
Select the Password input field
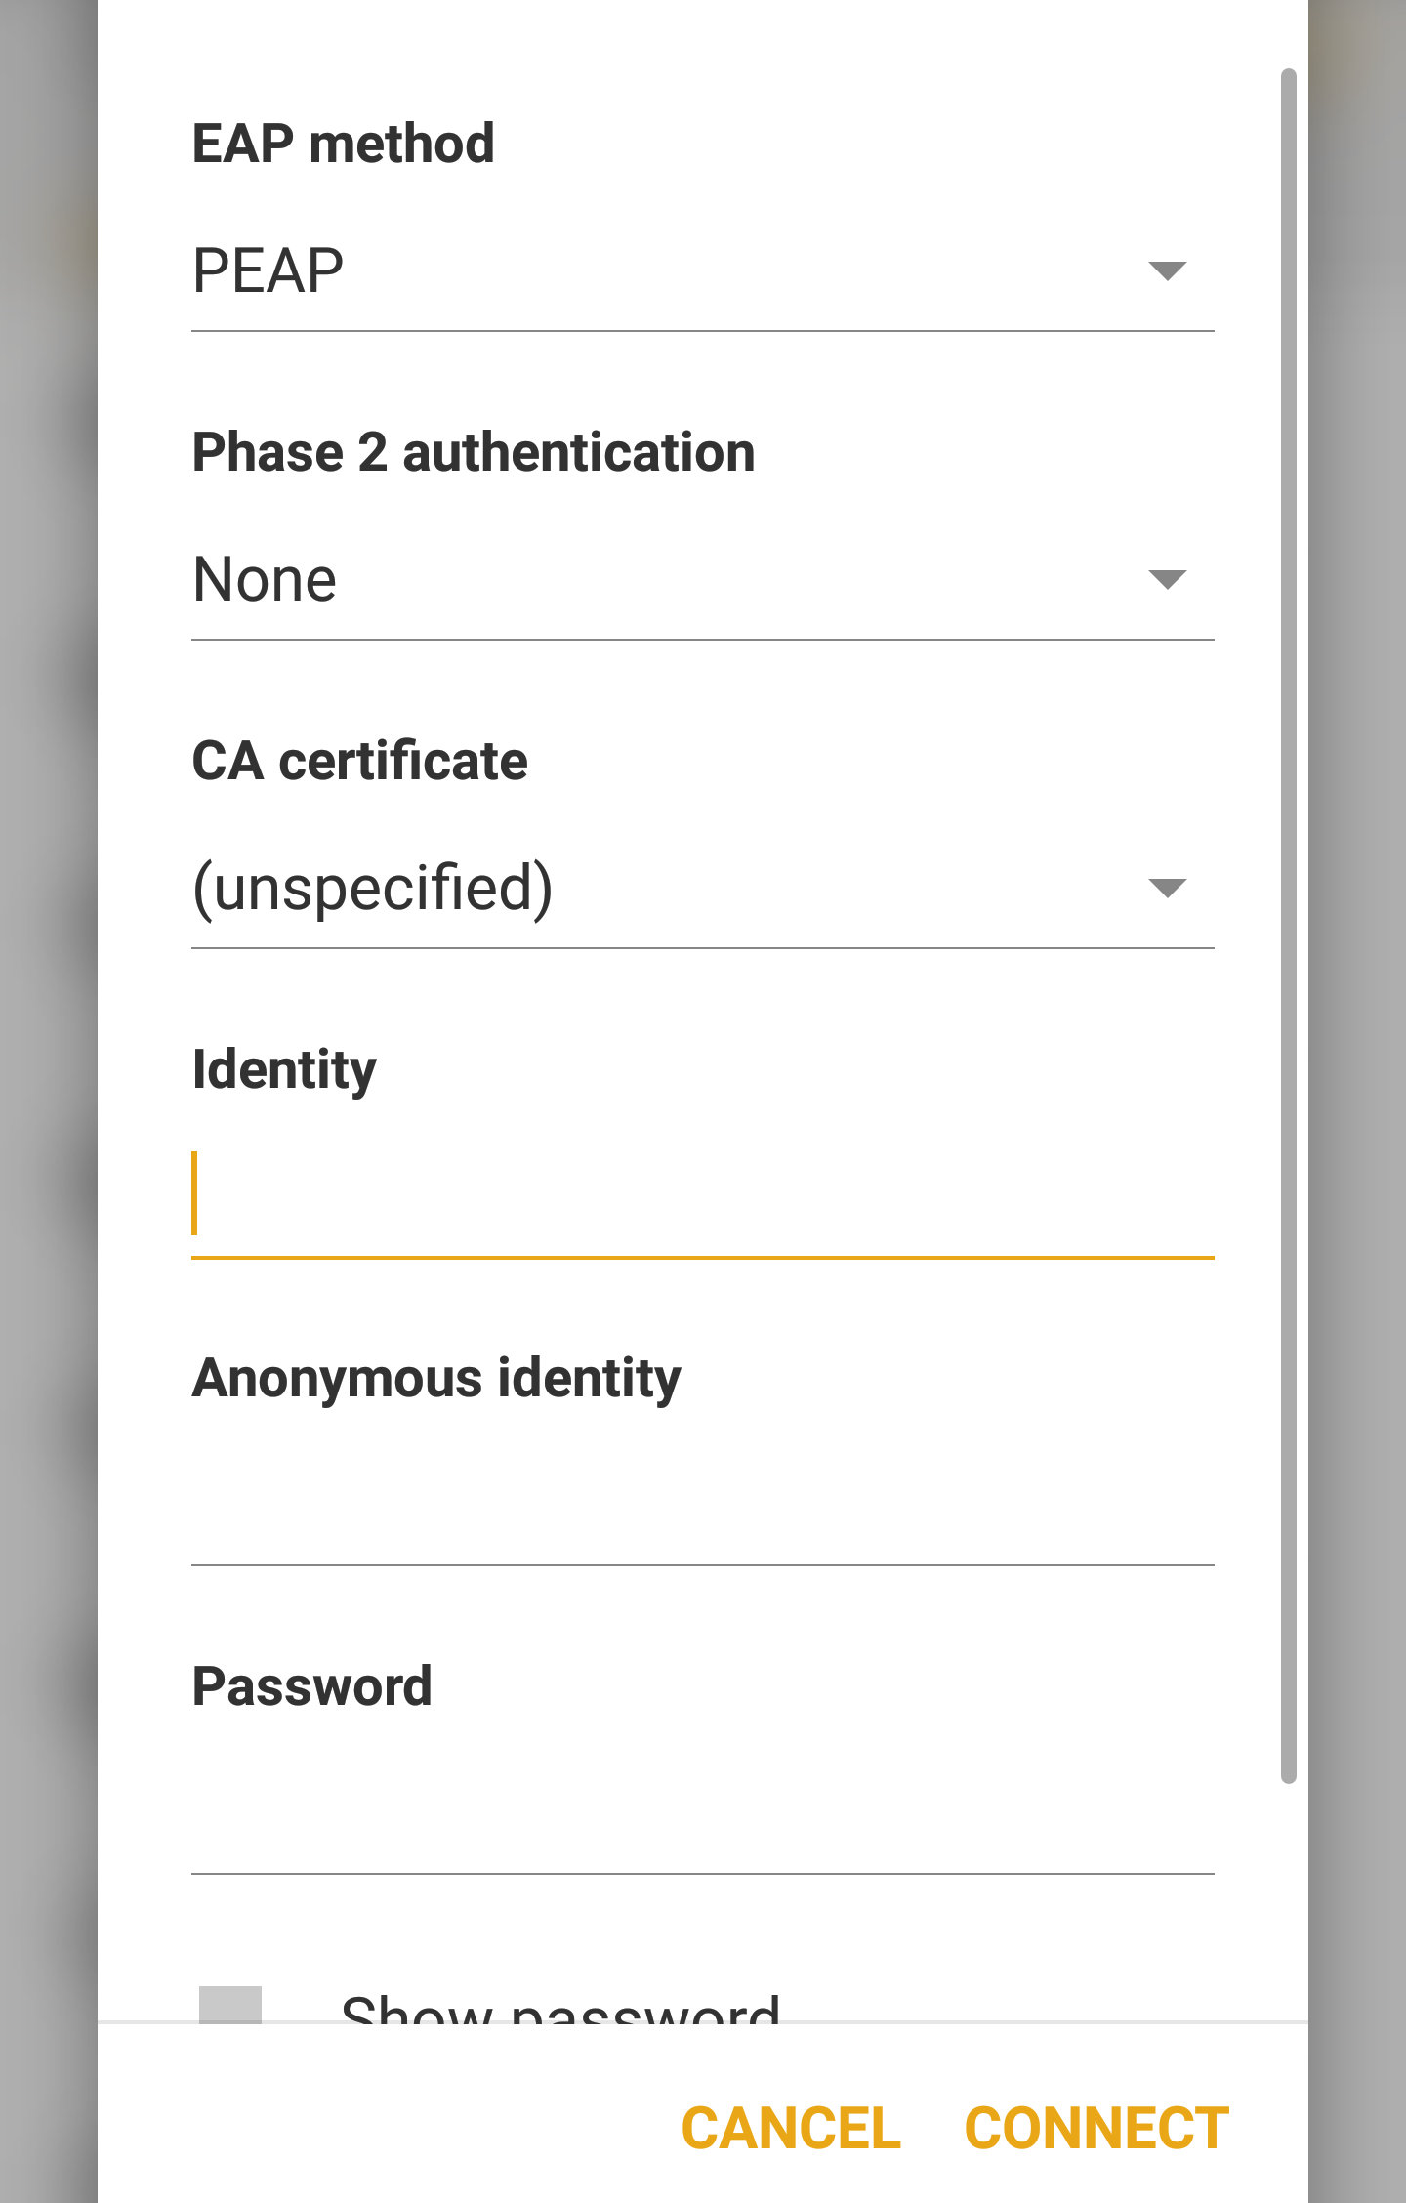703,1814
